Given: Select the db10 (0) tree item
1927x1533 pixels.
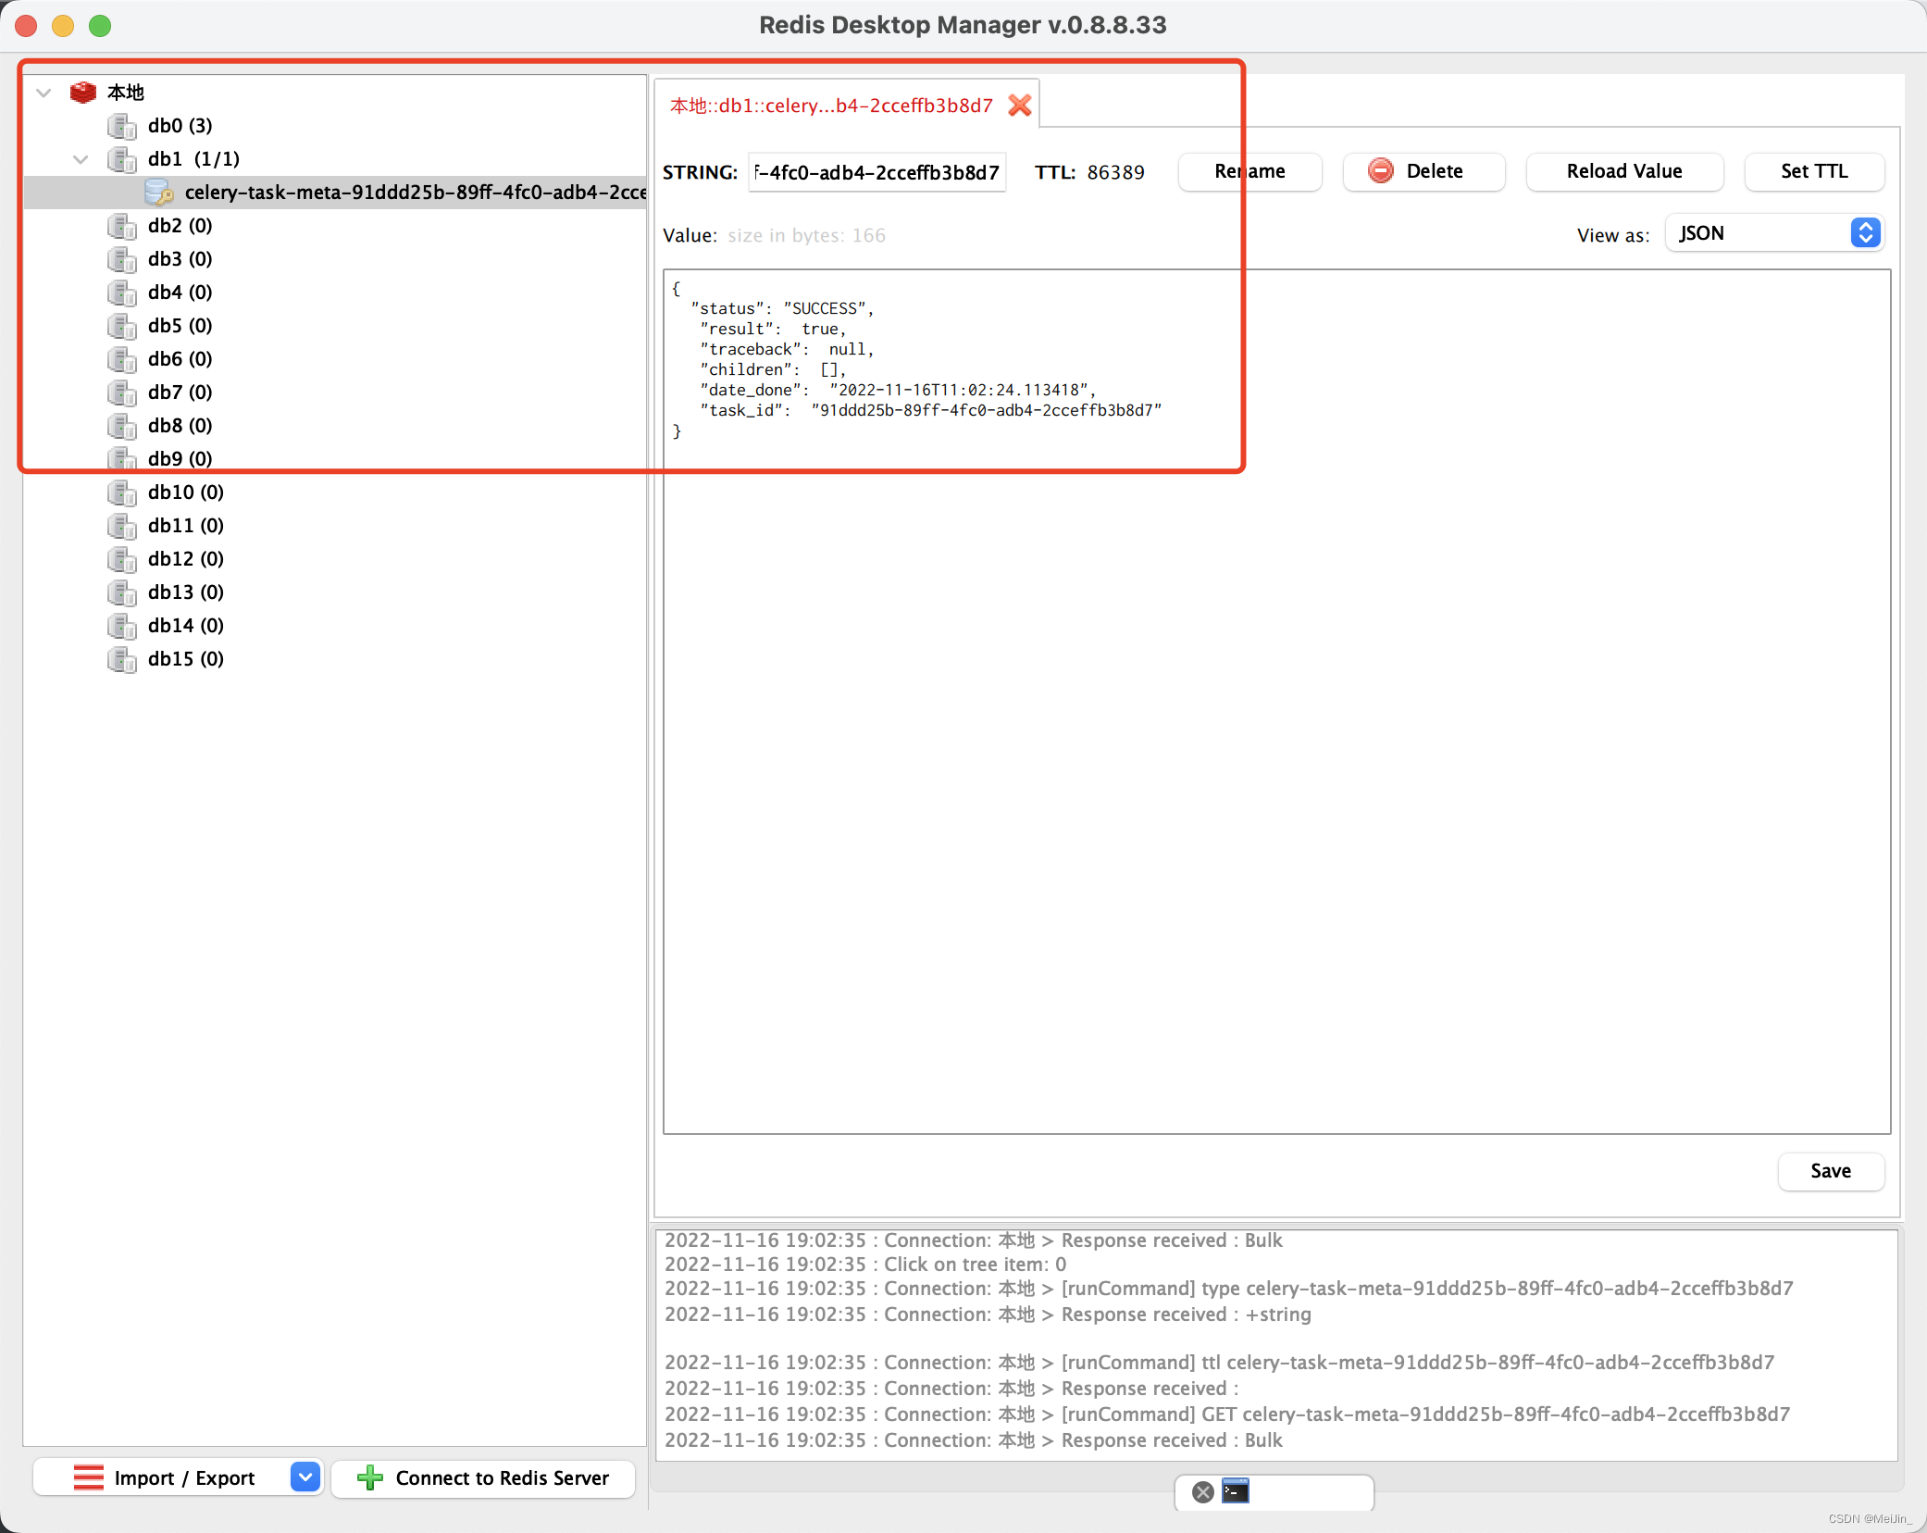Looking at the screenshot, I should pyautogui.click(x=185, y=492).
